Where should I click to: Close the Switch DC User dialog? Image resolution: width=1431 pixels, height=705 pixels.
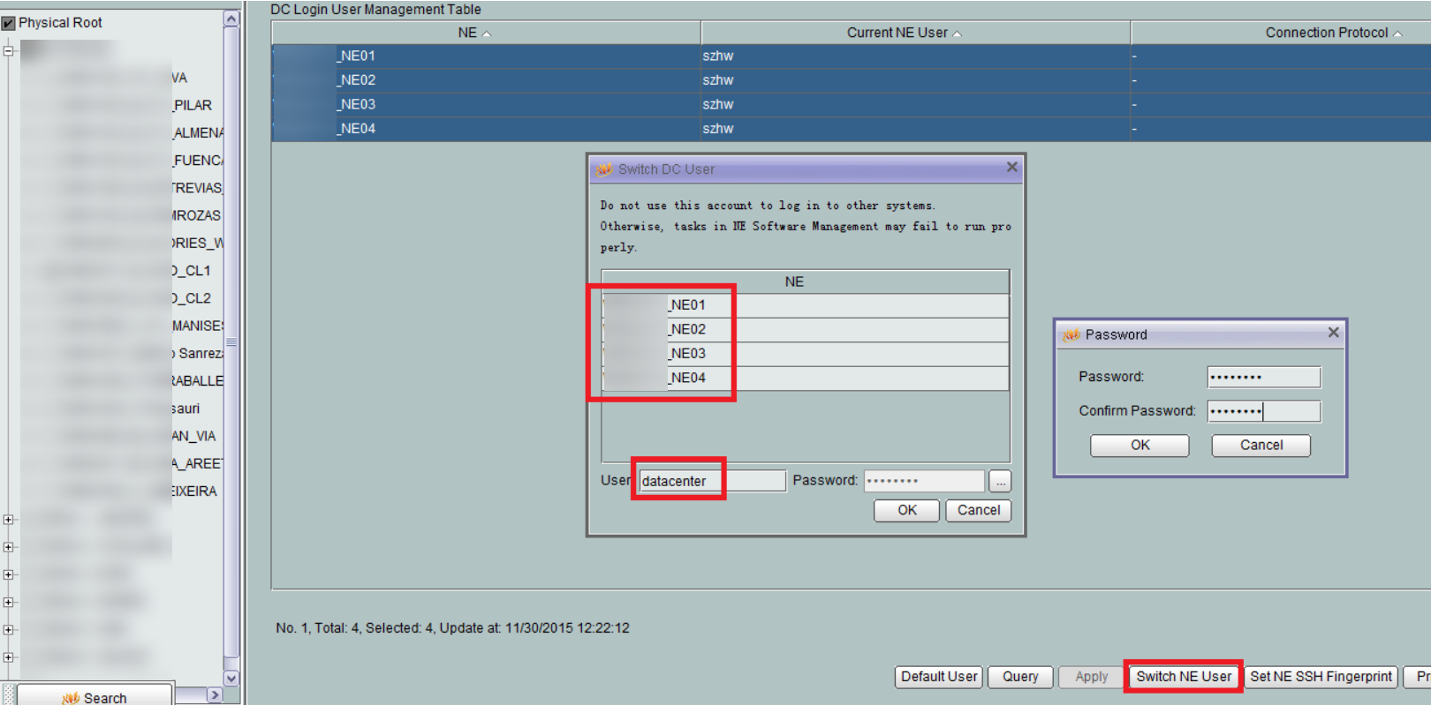[x=1012, y=167]
